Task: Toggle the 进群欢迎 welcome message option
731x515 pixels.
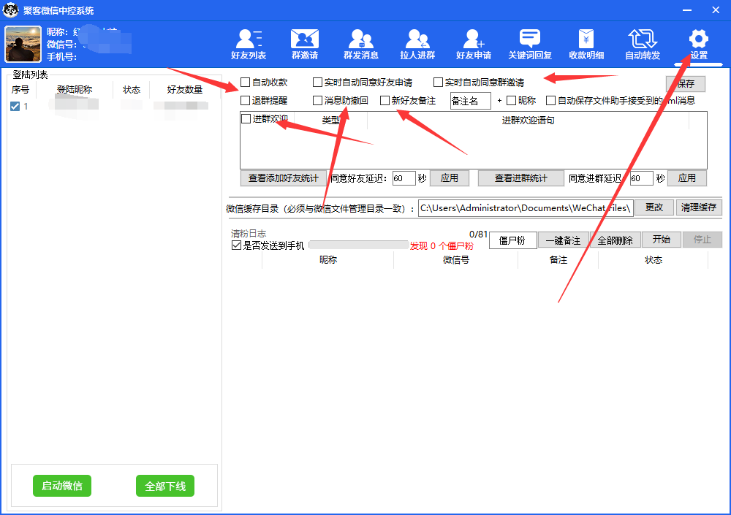Action: [246, 118]
